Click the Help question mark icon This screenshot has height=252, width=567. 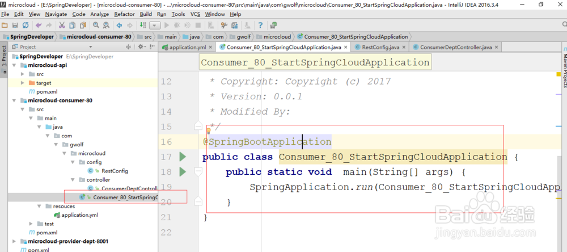point(260,26)
